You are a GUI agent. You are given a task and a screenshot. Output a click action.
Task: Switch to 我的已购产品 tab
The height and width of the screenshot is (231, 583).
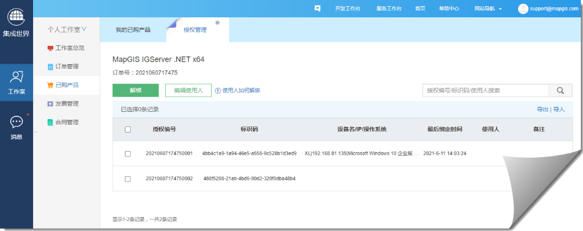133,30
